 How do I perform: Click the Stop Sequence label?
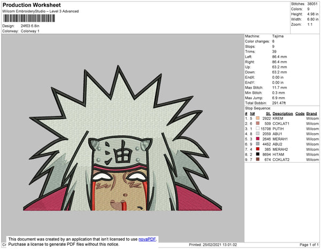click(258, 108)
